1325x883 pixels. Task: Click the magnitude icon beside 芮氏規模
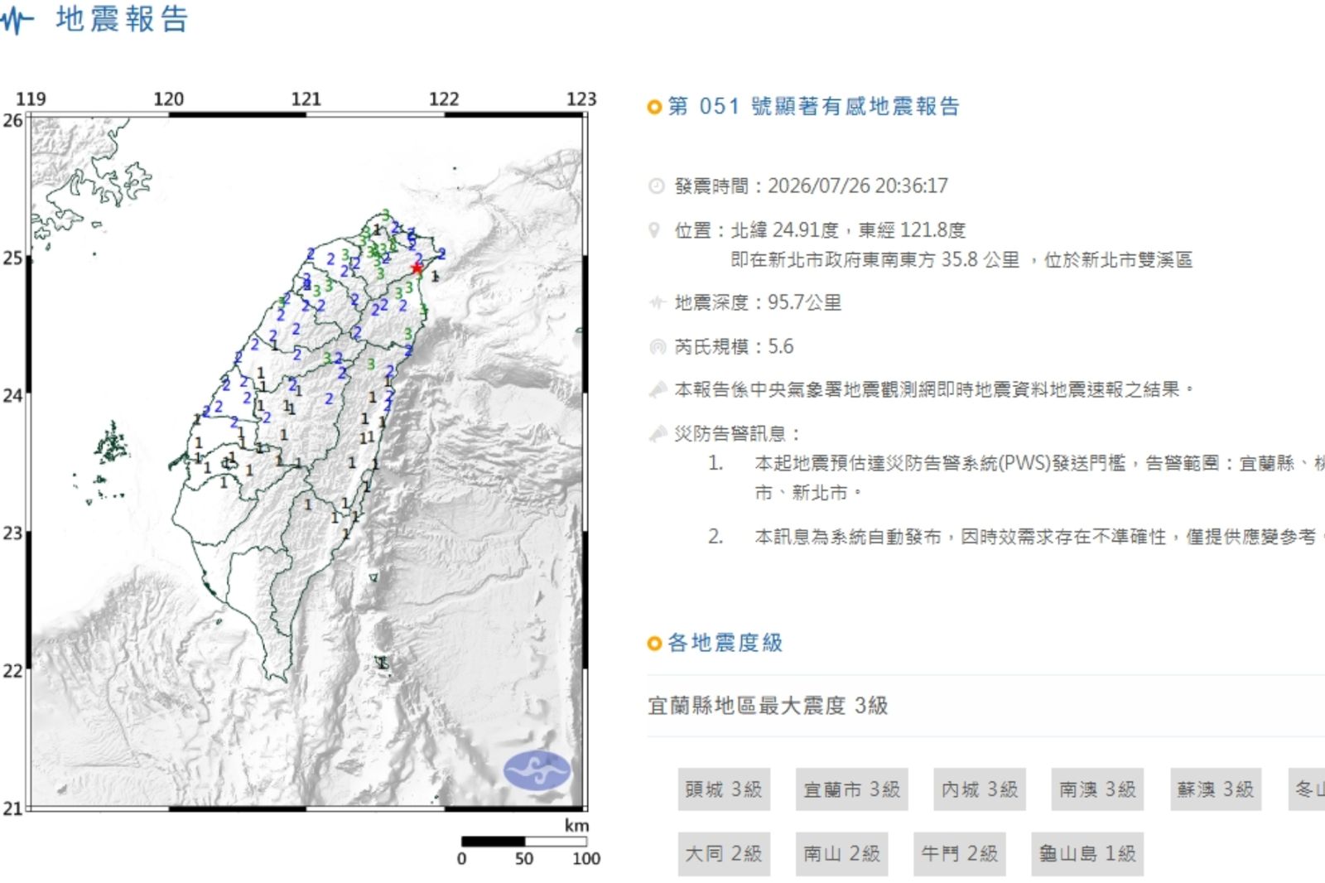click(x=658, y=346)
